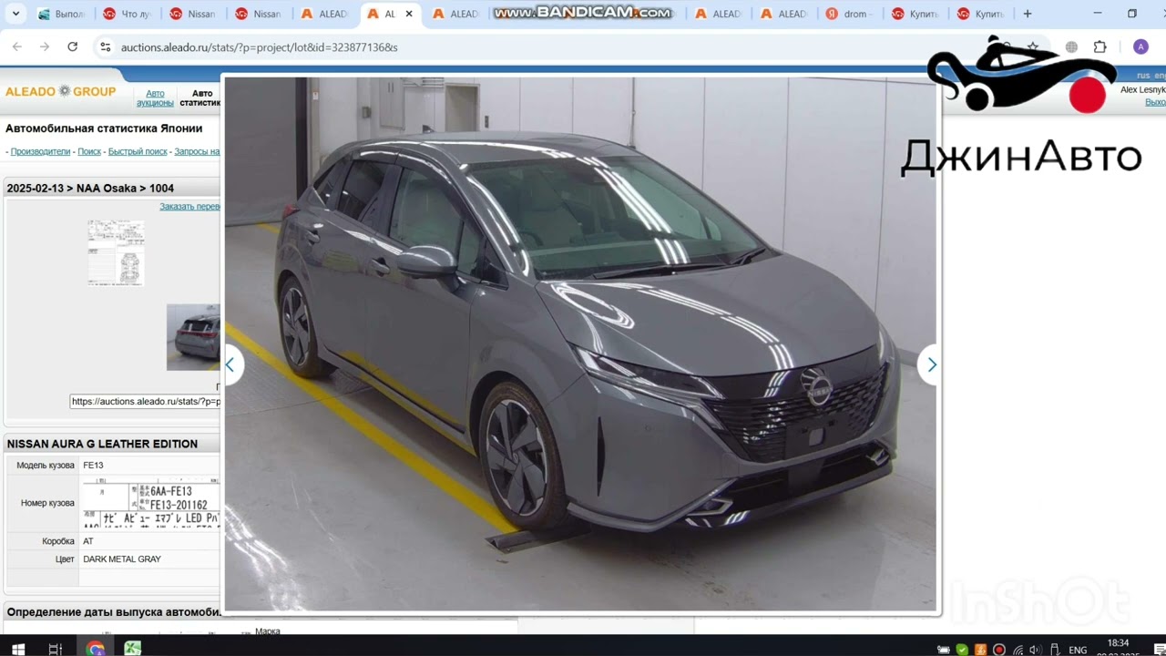
Task: Open the 'Авто аукционы' menu link
Action: 155,97
